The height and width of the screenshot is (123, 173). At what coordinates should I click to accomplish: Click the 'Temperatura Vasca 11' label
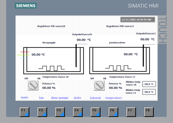(x=122, y=77)
